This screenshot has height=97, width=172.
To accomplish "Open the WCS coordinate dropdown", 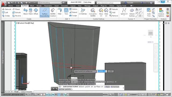I will (x=150, y=42).
